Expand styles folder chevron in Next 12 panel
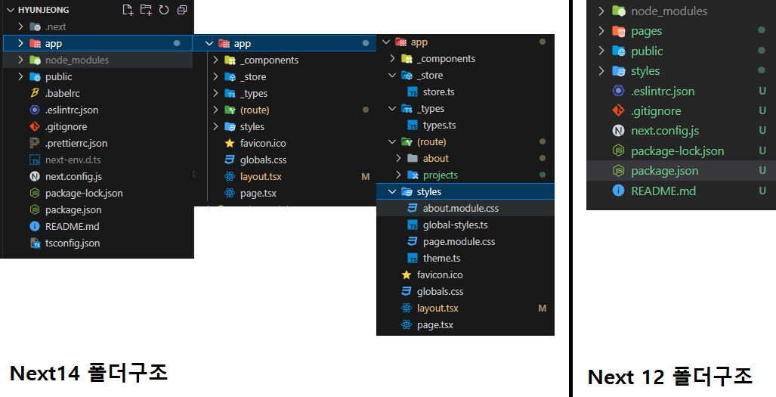The width and height of the screenshot is (776, 397). [x=601, y=71]
